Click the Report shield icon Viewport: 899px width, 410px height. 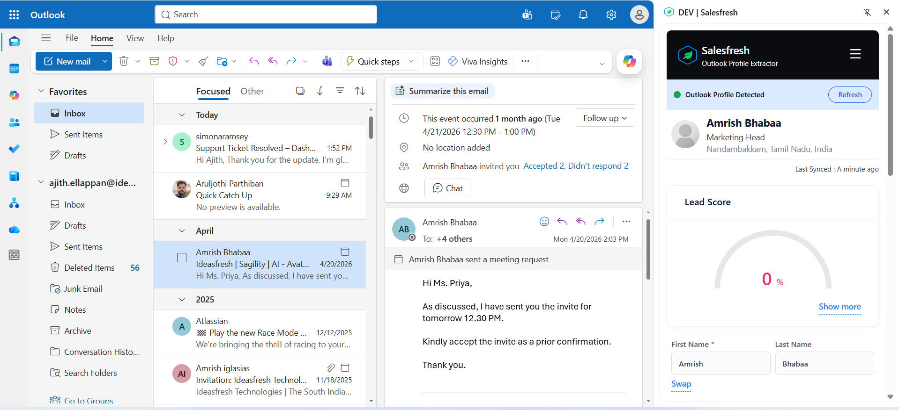173,61
